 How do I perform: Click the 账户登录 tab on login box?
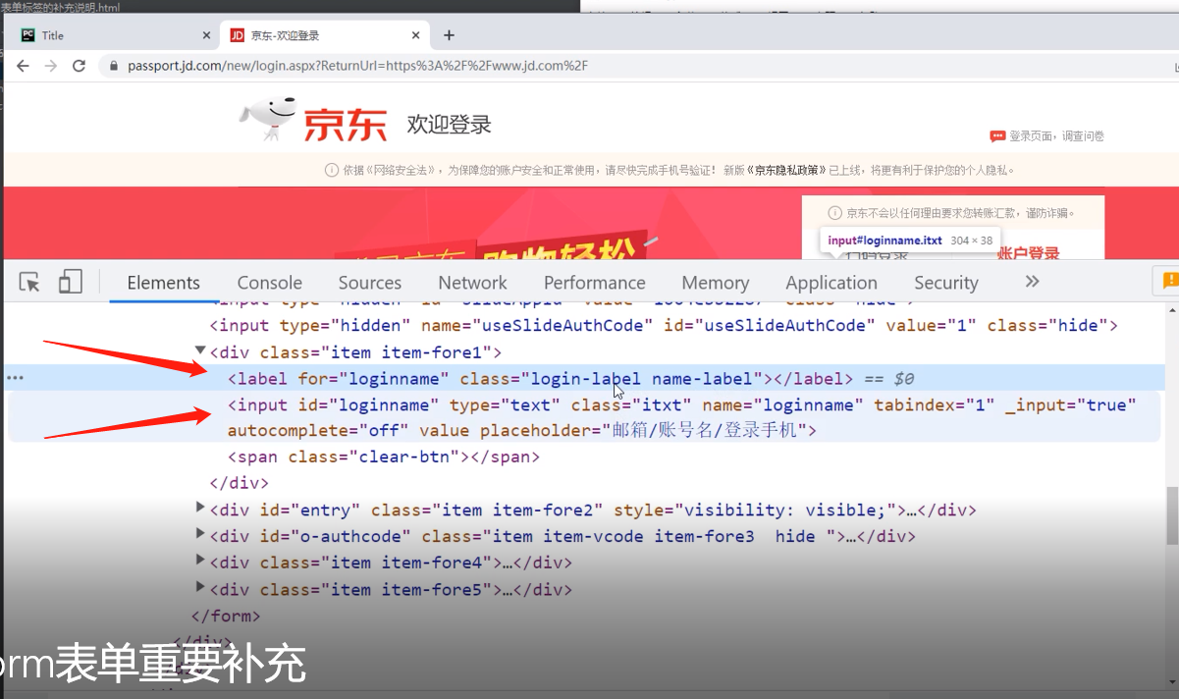(1029, 253)
